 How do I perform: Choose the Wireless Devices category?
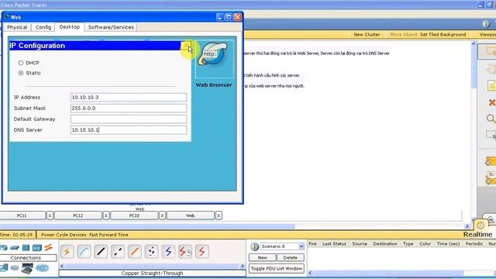click(37, 248)
